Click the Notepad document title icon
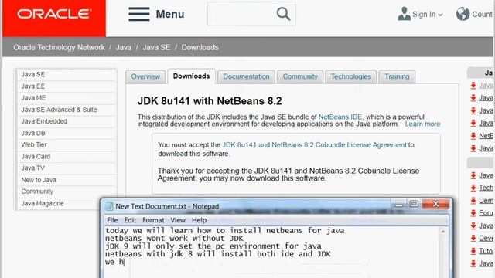The image size is (495, 278). 108,206
